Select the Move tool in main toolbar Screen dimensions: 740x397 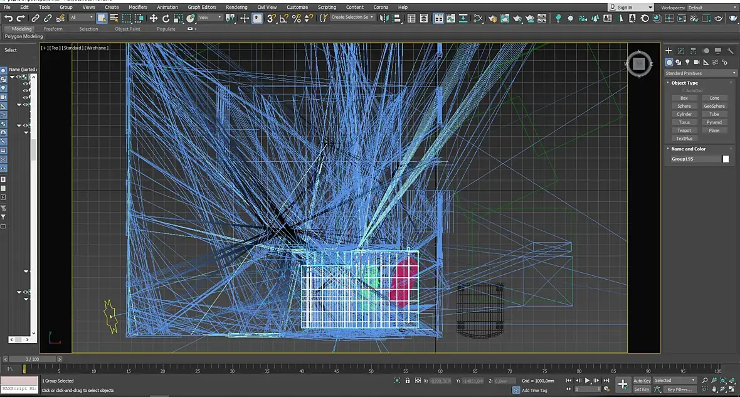(154, 18)
